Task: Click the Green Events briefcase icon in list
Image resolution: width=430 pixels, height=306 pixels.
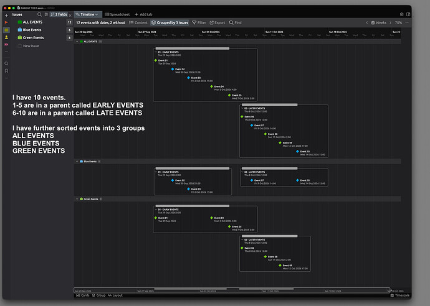Action: click(x=19, y=37)
